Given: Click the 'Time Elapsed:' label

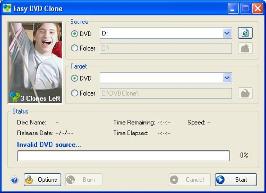Looking at the screenshot, I should coord(131,133).
